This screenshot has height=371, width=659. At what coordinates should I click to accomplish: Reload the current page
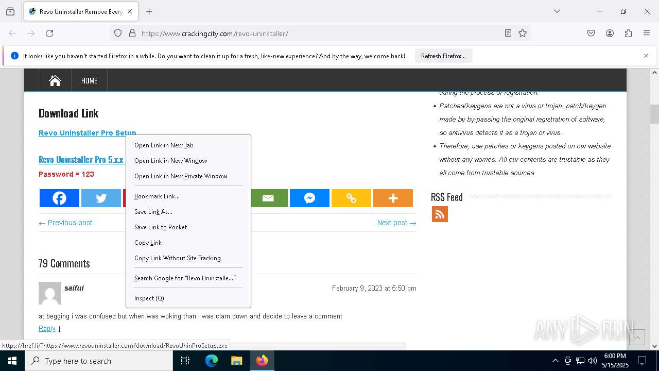click(x=49, y=33)
